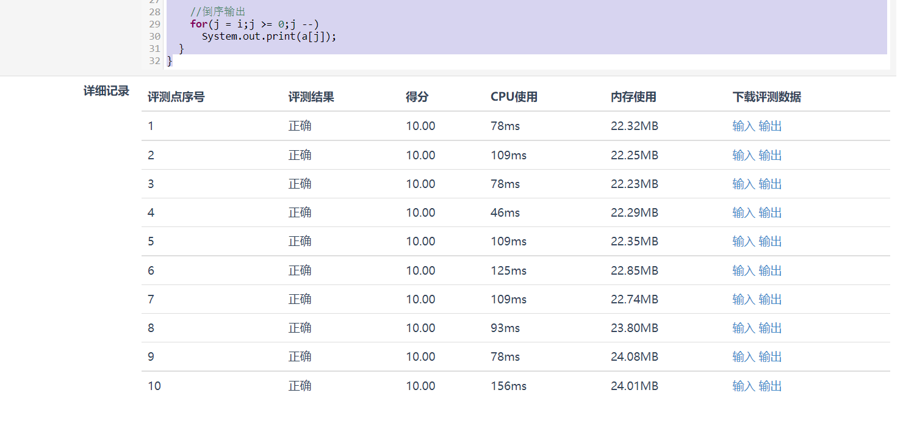Select the 正确 result in row 1
The width and height of the screenshot is (914, 423).
click(x=300, y=126)
